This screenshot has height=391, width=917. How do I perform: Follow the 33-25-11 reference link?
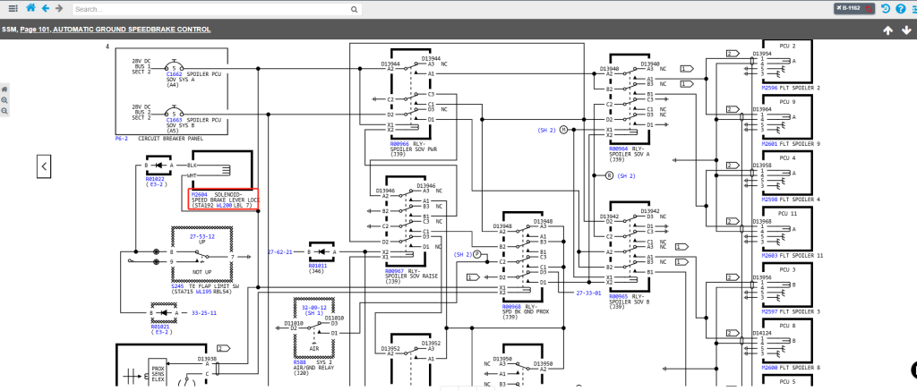[x=204, y=312]
